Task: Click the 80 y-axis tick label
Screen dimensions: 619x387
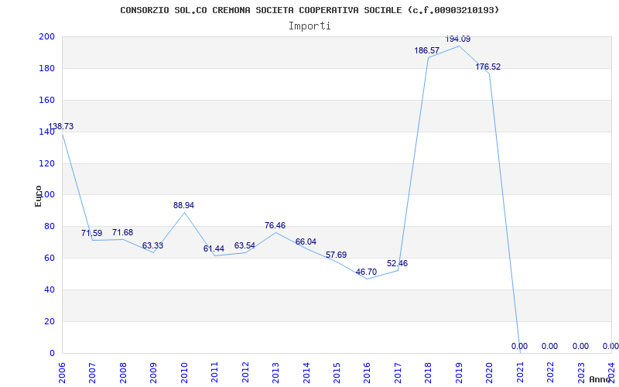Action: tap(49, 226)
